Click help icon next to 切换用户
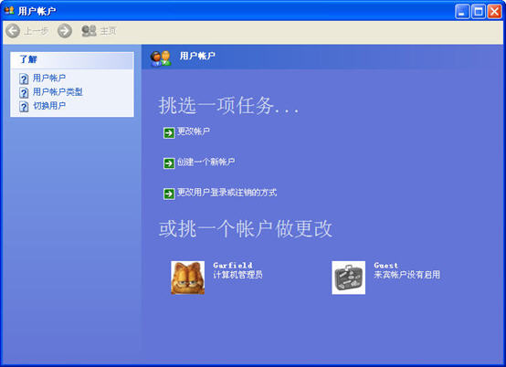 point(24,107)
